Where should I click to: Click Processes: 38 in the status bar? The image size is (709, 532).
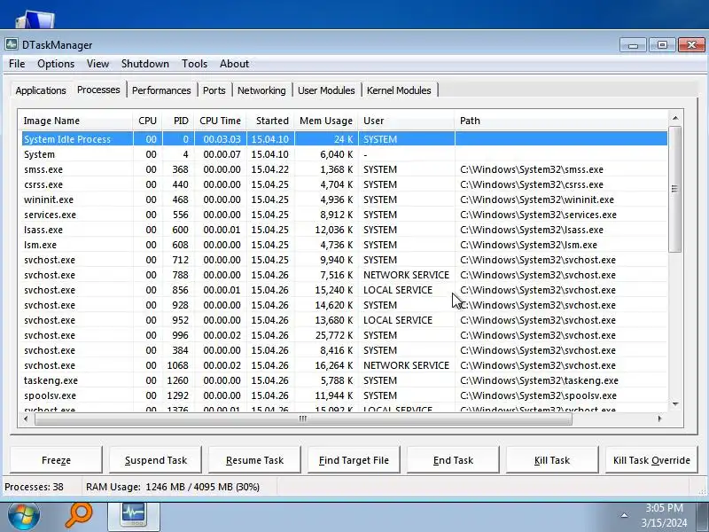click(x=34, y=487)
